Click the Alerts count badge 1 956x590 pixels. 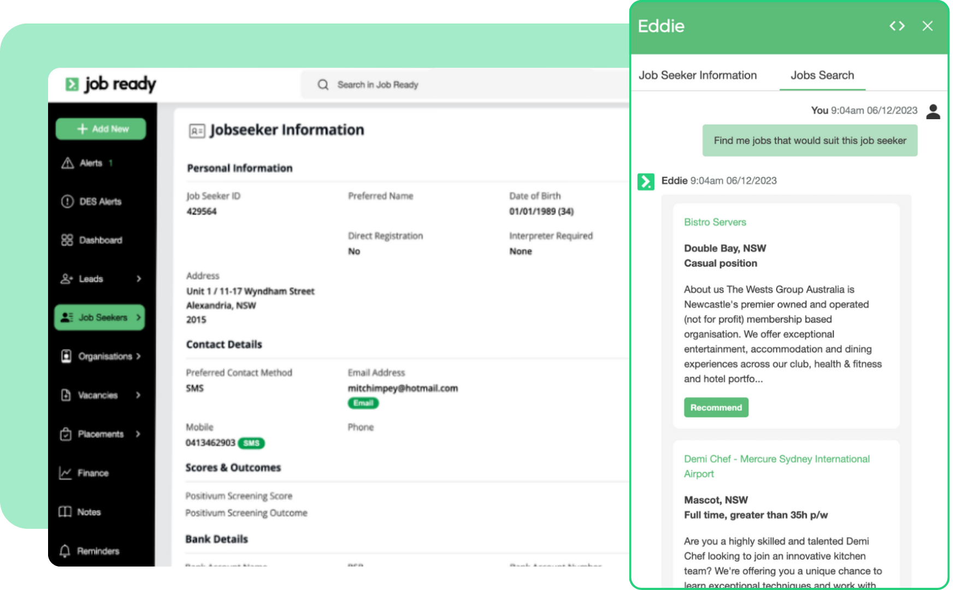[111, 163]
